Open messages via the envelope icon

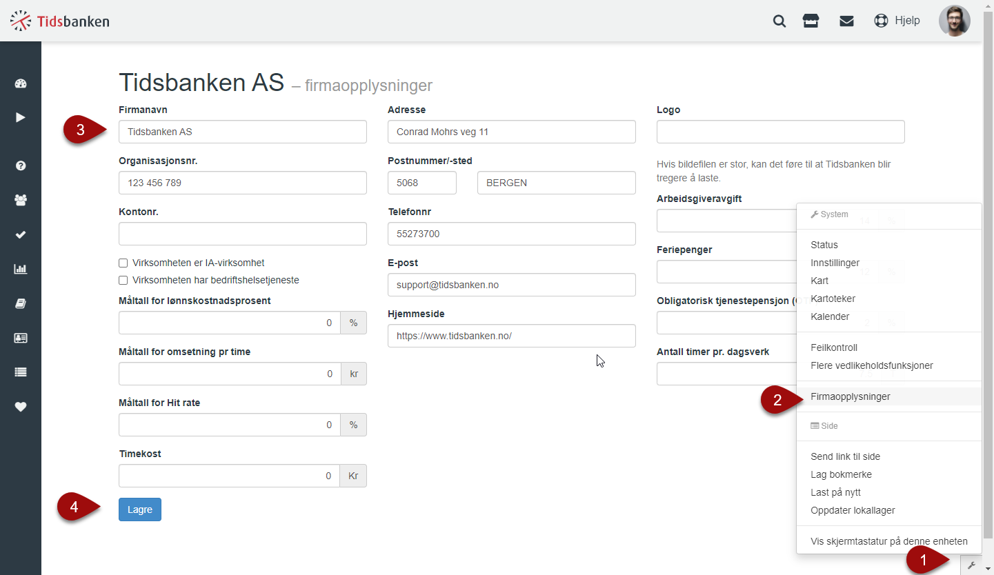pyautogui.click(x=846, y=21)
